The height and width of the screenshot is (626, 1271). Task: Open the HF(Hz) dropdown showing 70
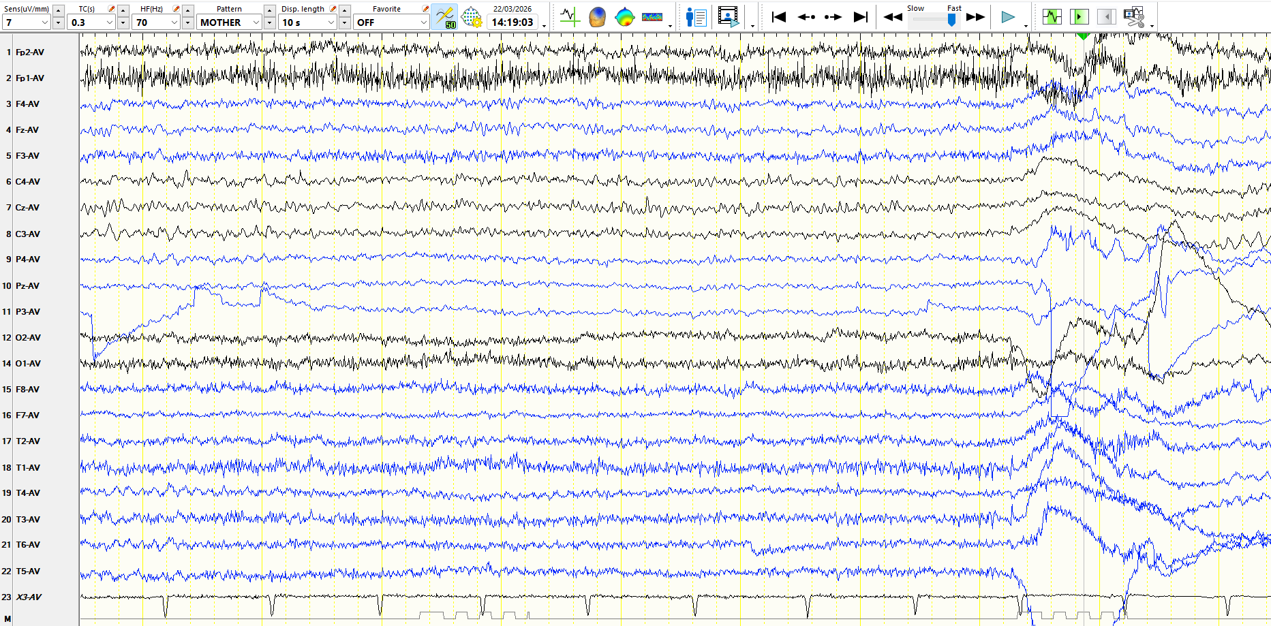[x=156, y=22]
